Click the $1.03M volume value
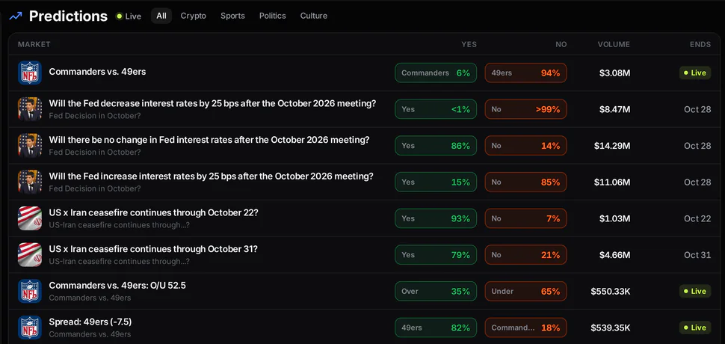Screen dimensions: 725x344 point(614,218)
